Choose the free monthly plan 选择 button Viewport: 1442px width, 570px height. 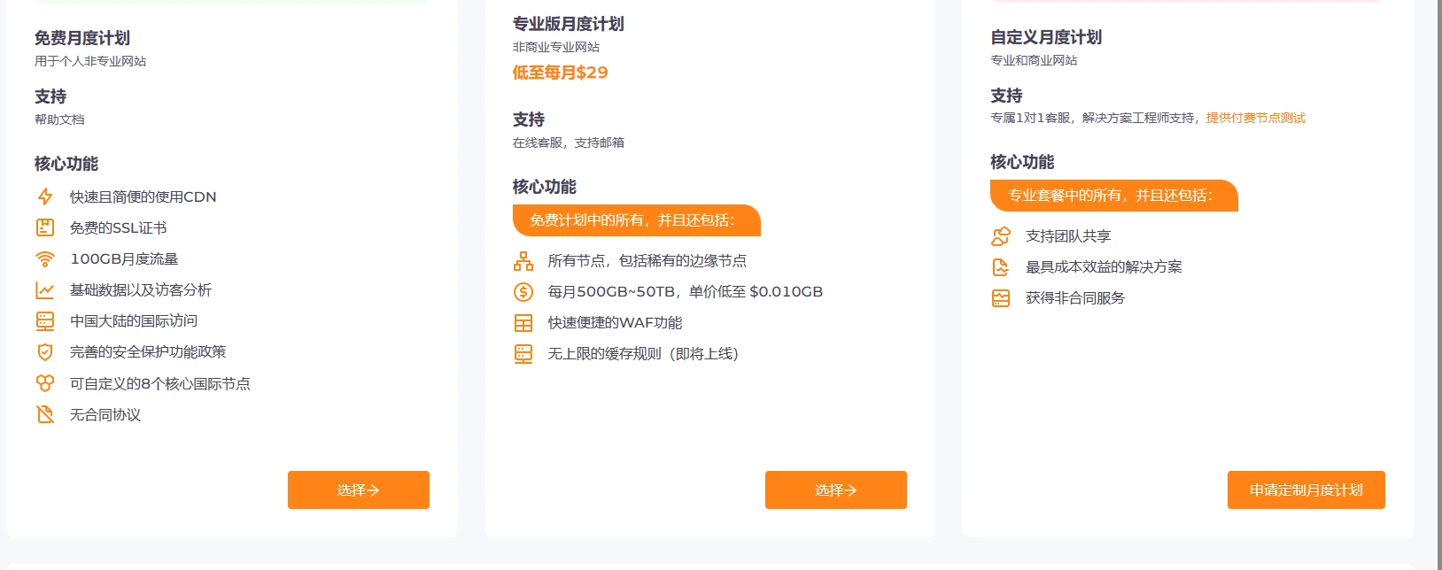tap(359, 490)
